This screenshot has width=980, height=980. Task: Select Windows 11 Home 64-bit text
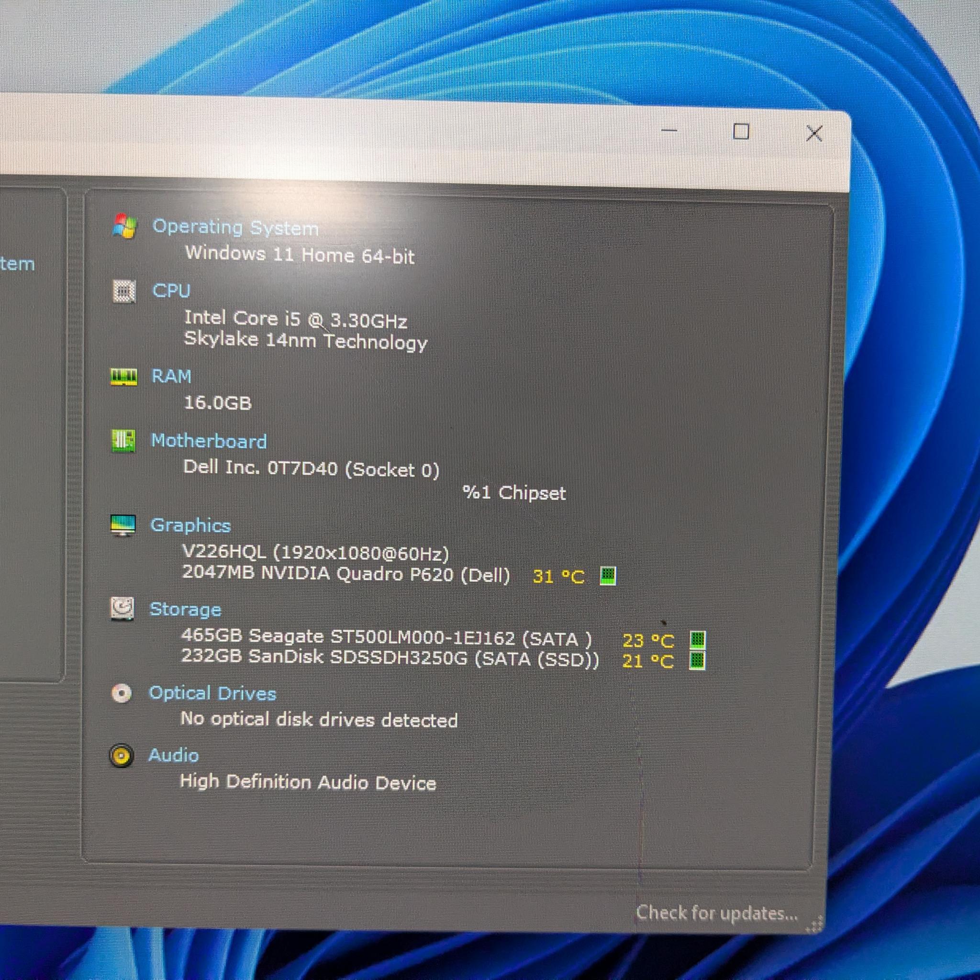(x=300, y=254)
